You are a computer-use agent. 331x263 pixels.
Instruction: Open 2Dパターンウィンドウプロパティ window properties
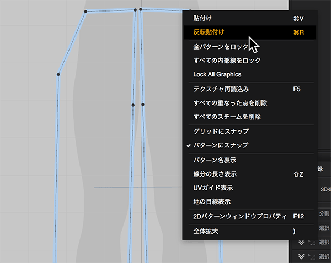click(x=238, y=217)
